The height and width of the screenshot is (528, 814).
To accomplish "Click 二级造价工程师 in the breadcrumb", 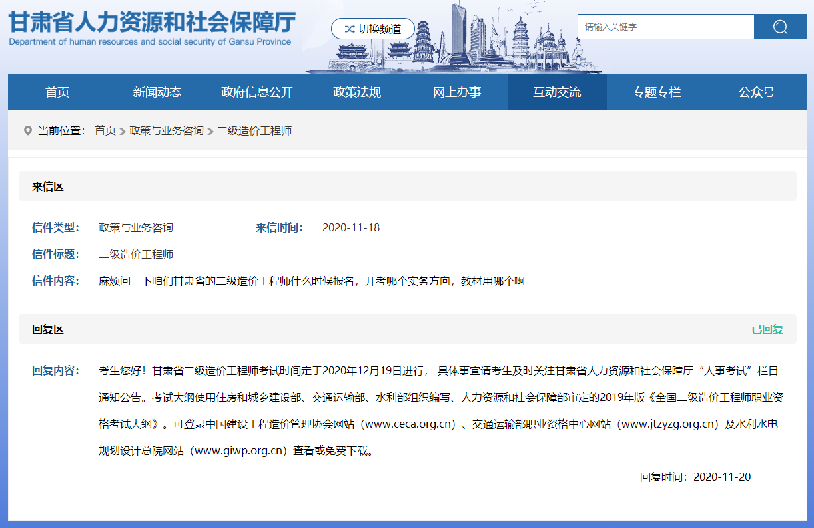I will coord(254,130).
